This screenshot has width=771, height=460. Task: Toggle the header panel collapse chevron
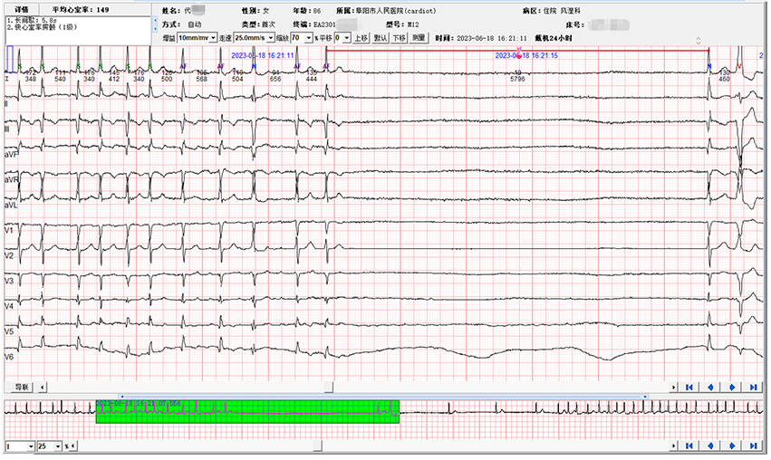point(699,40)
